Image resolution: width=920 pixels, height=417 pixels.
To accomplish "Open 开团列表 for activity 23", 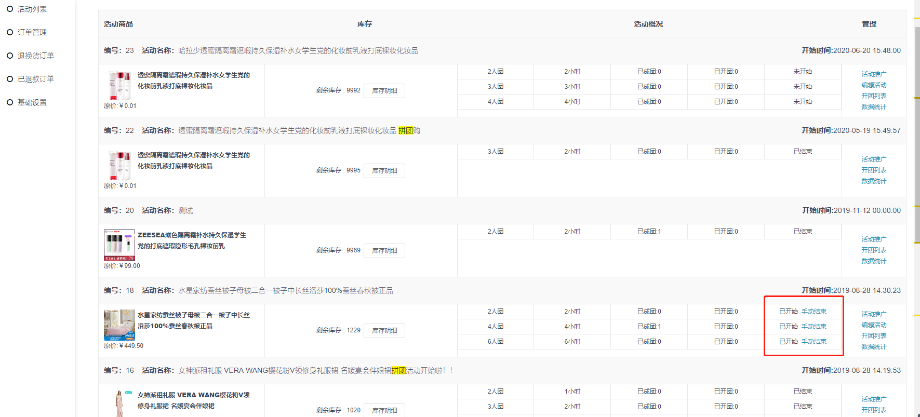I will click(874, 96).
